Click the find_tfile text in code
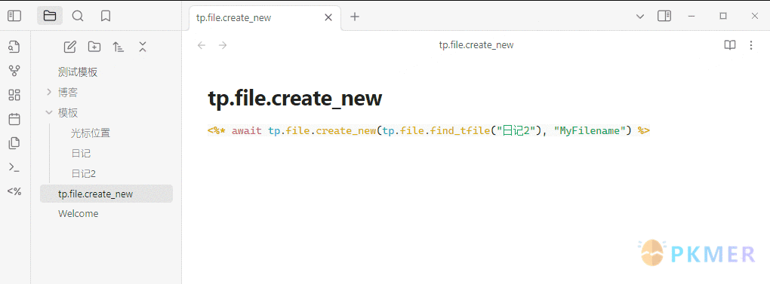 pos(461,131)
